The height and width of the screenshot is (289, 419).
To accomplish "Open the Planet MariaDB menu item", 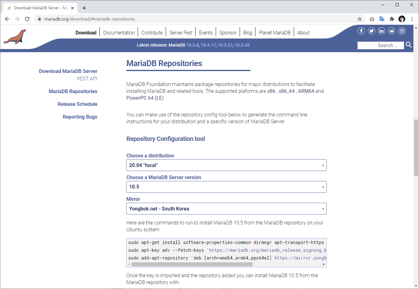I will pos(275,33).
